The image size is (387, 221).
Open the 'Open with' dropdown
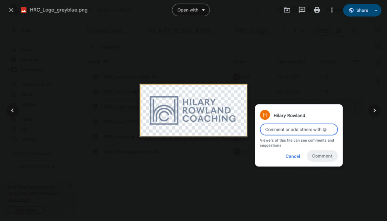[x=191, y=10]
